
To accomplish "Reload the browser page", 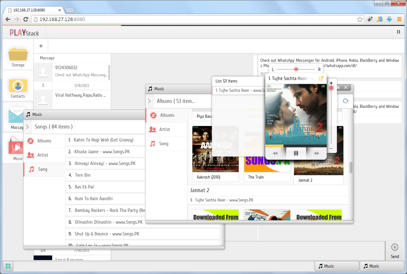I will point(26,19).
